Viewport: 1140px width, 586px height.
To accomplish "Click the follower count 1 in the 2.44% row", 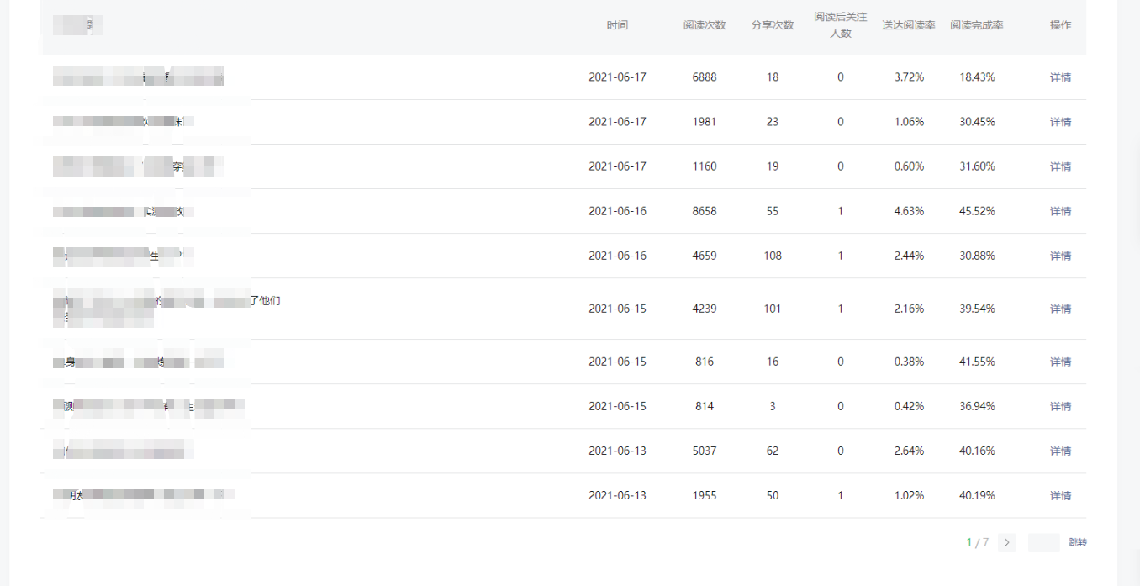I will click(x=841, y=256).
